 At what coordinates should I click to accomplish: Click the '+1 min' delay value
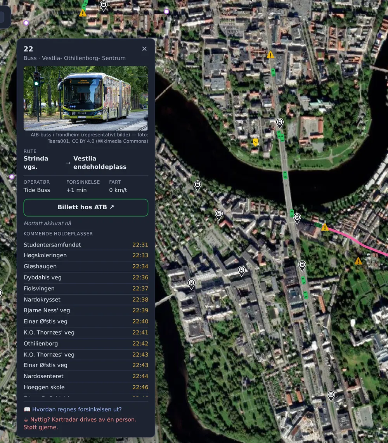(x=76, y=190)
